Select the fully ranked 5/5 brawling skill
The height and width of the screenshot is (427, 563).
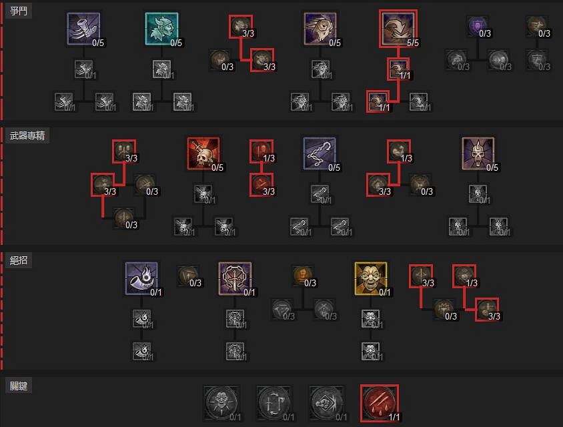(x=398, y=29)
